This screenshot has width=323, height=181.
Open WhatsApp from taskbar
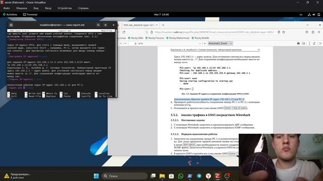[x=181, y=176]
